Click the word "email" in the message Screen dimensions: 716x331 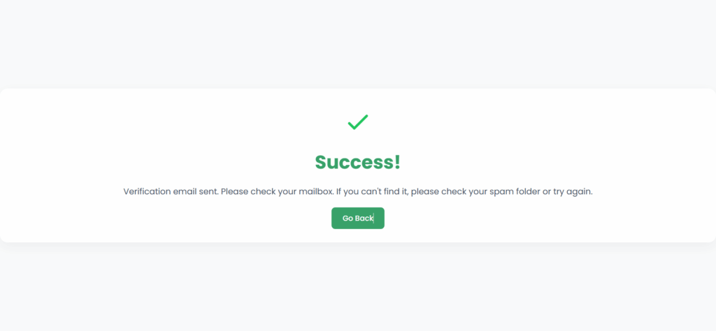coord(187,191)
